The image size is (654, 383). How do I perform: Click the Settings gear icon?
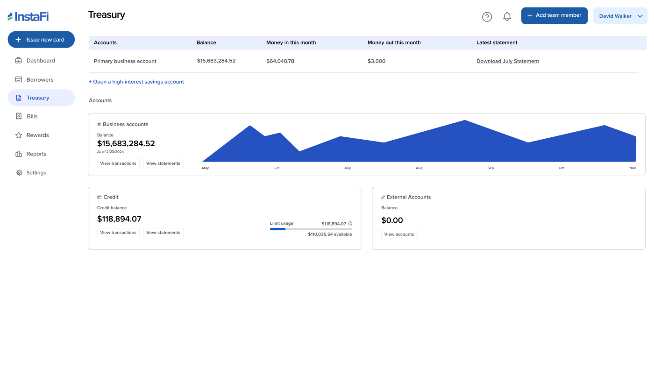[x=19, y=173]
